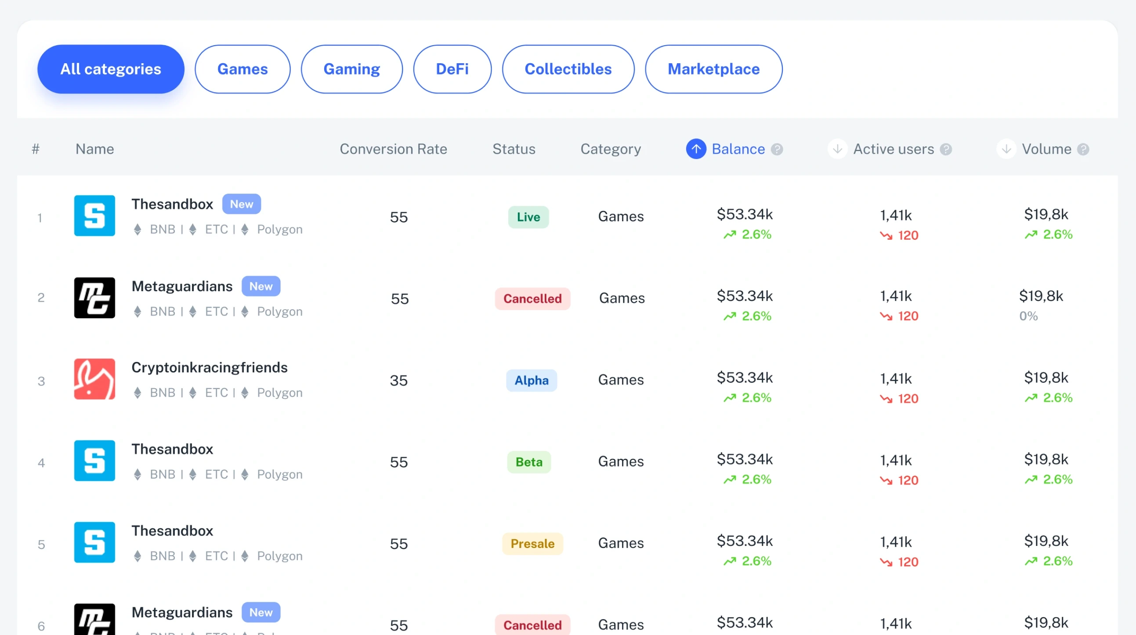This screenshot has width=1136, height=635.
Task: Click the Polygon chain icon in row 3
Action: click(x=245, y=393)
